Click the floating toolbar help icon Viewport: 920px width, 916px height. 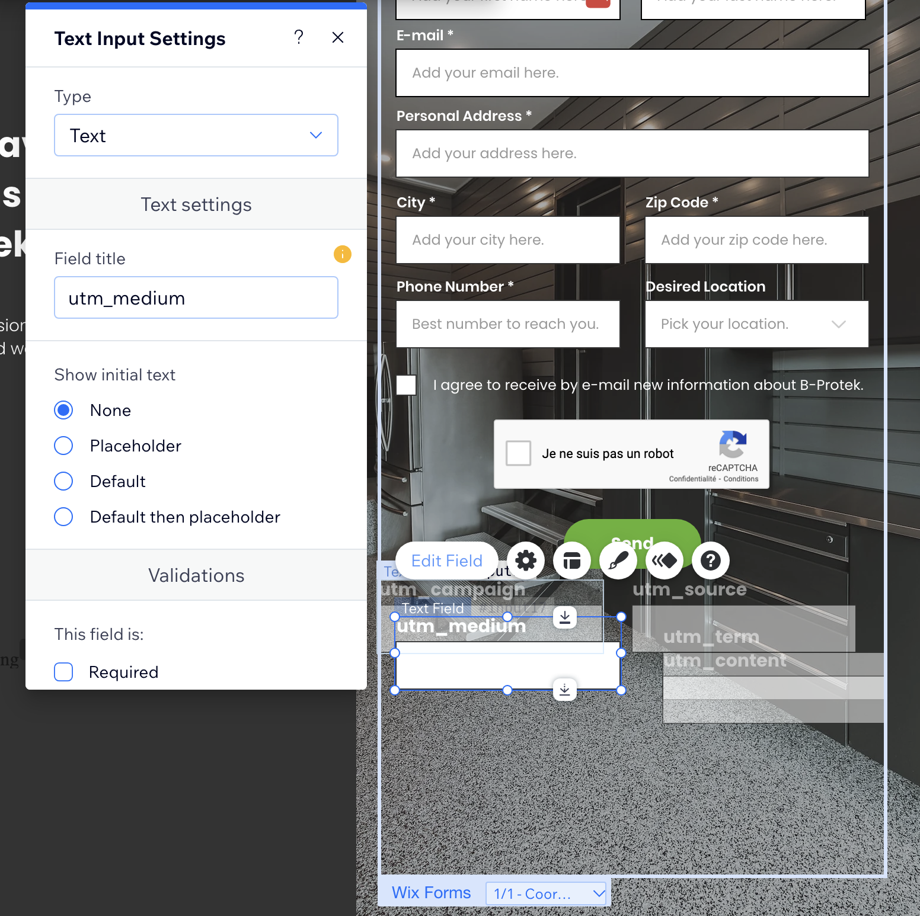(710, 560)
